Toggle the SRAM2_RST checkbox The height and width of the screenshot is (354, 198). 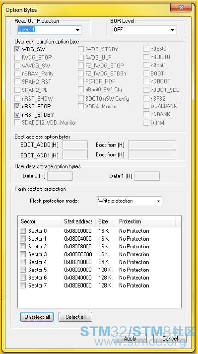coord(17,81)
